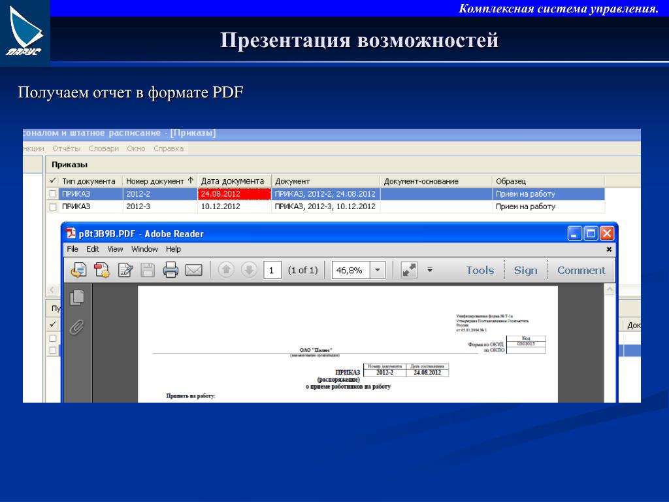Open the File menu in Adobe Reader
The image size is (669, 502).
[73, 249]
